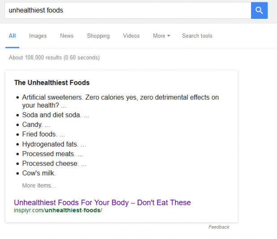Expand the More dropdown menu
277x239 pixels.
(161, 36)
